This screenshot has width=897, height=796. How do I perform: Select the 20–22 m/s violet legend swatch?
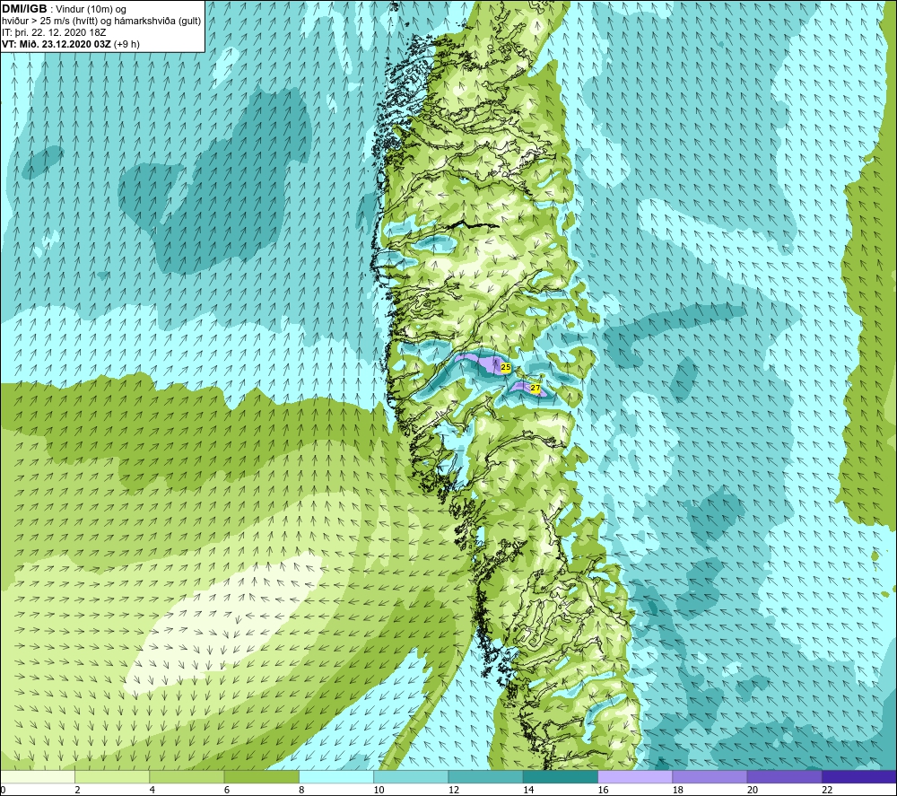pos(785,776)
